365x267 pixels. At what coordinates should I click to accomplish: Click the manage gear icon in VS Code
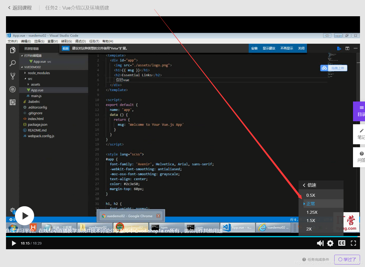point(12,210)
